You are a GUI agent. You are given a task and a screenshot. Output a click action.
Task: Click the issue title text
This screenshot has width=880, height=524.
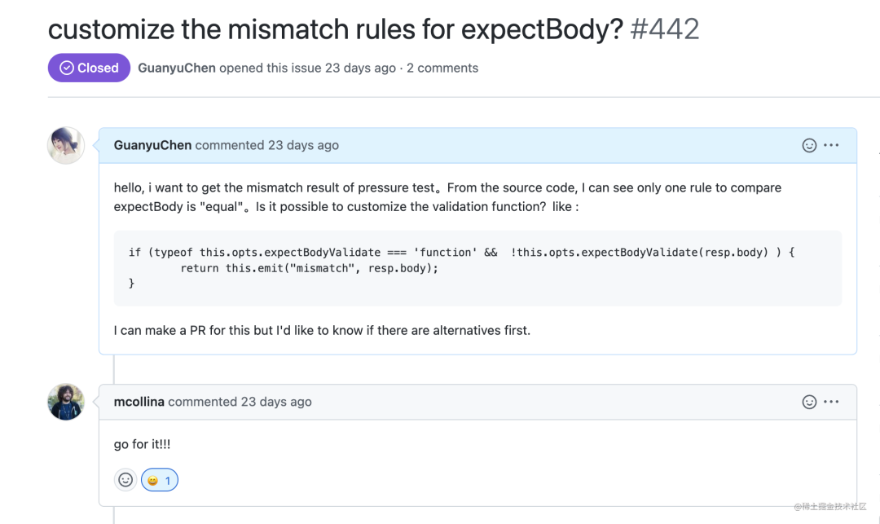tap(335, 29)
